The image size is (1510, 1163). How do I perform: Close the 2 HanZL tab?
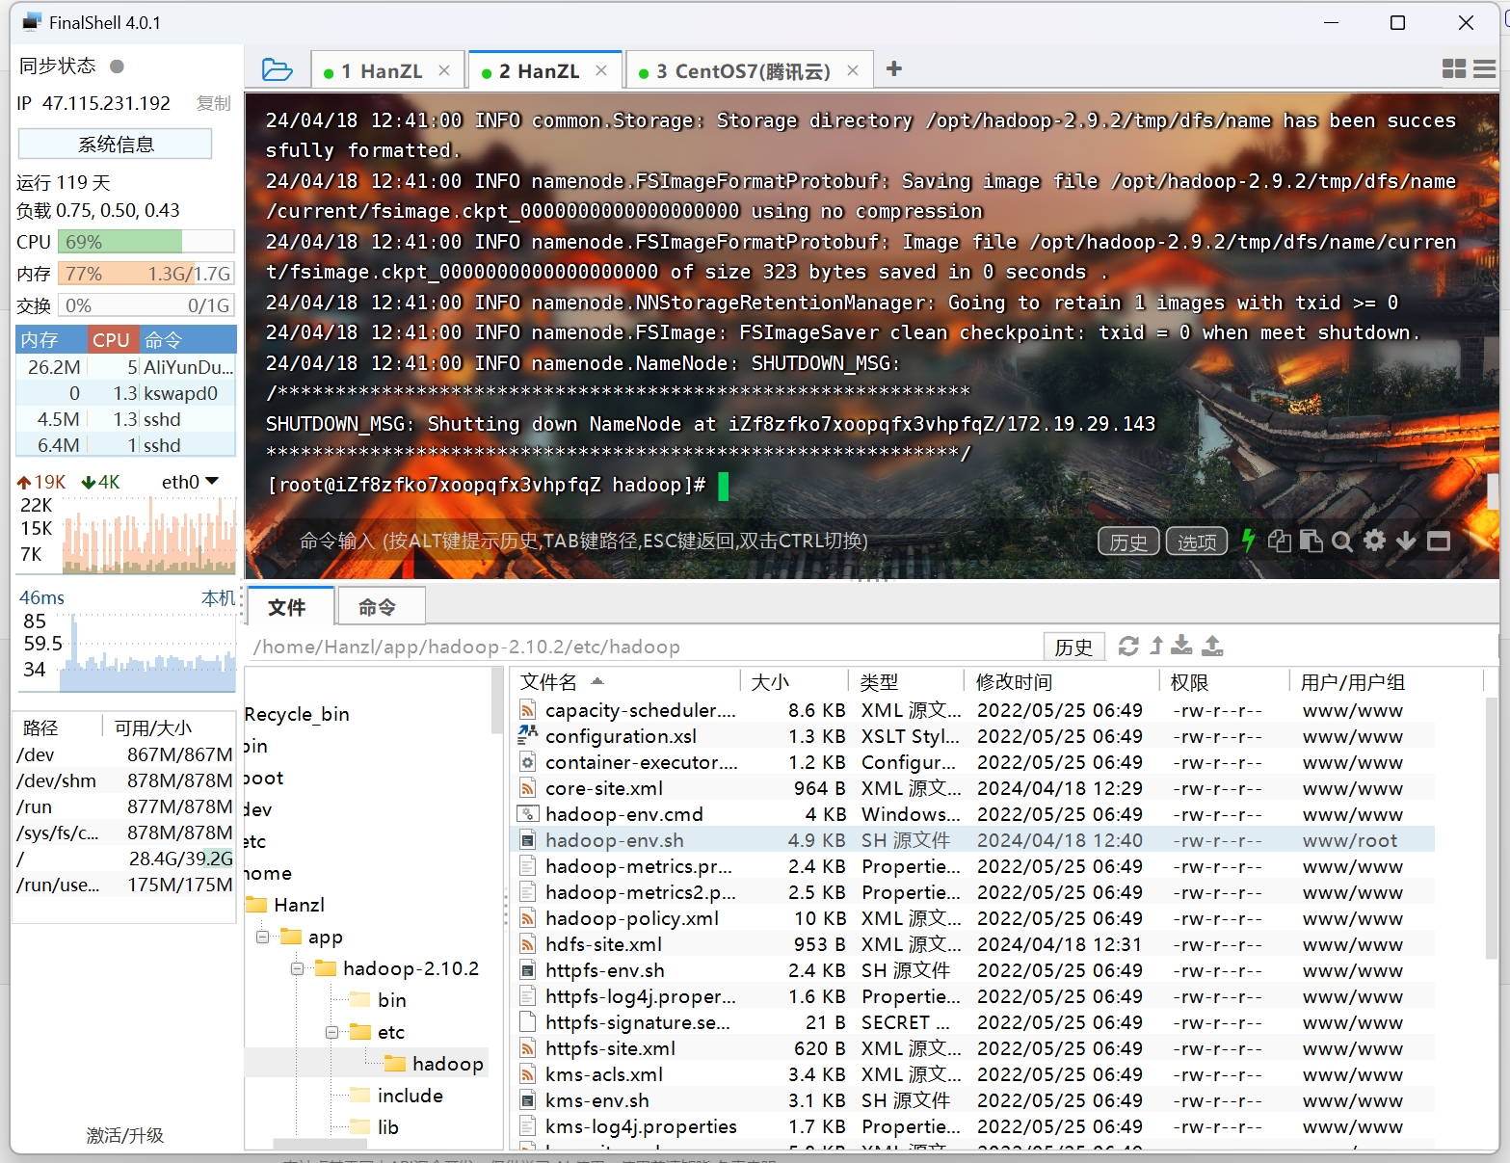[601, 70]
